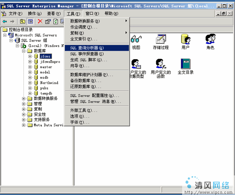Open 复制(R) submenu in Tools menu

(x=97, y=33)
